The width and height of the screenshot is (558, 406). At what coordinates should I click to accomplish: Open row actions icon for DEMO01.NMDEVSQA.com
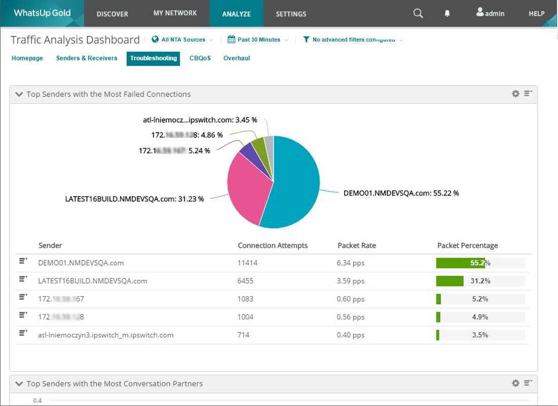click(22, 261)
